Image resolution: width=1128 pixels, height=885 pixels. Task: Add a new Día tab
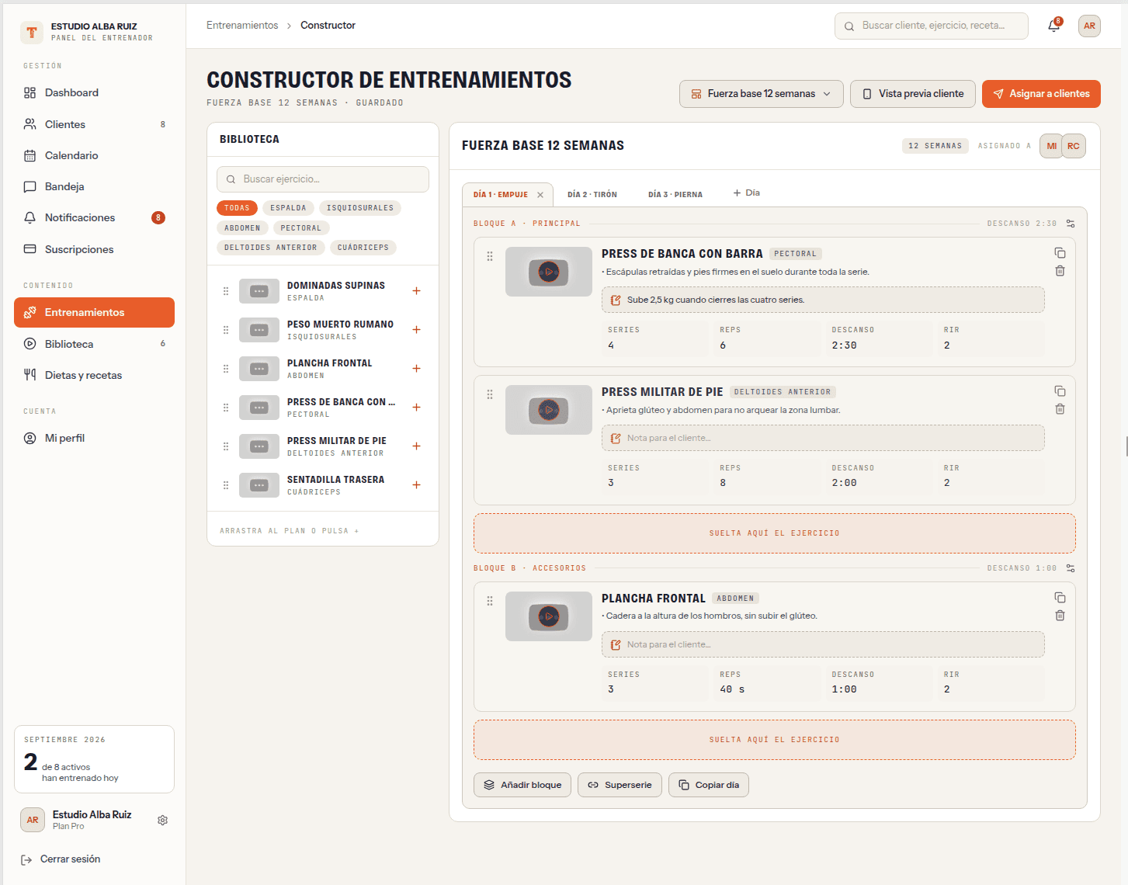[x=747, y=193]
